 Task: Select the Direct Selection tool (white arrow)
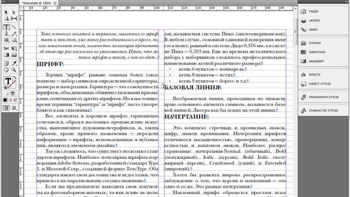(14, 12)
